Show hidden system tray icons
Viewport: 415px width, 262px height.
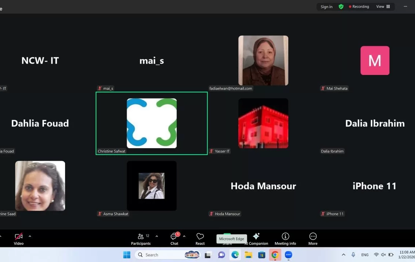pos(343,255)
